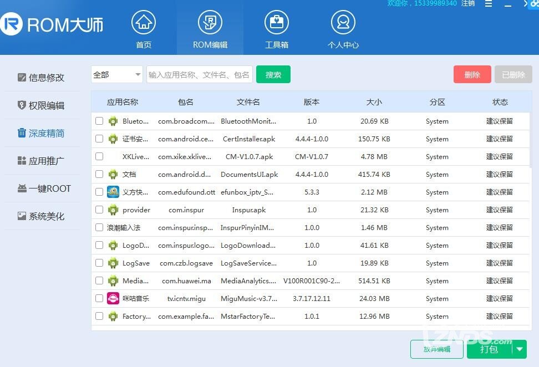Click the green 搜索 button

pos(273,75)
